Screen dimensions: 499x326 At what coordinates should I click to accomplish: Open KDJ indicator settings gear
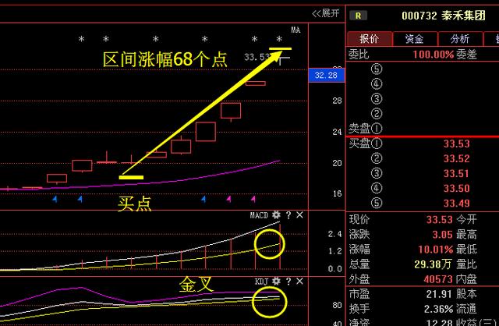(276, 281)
